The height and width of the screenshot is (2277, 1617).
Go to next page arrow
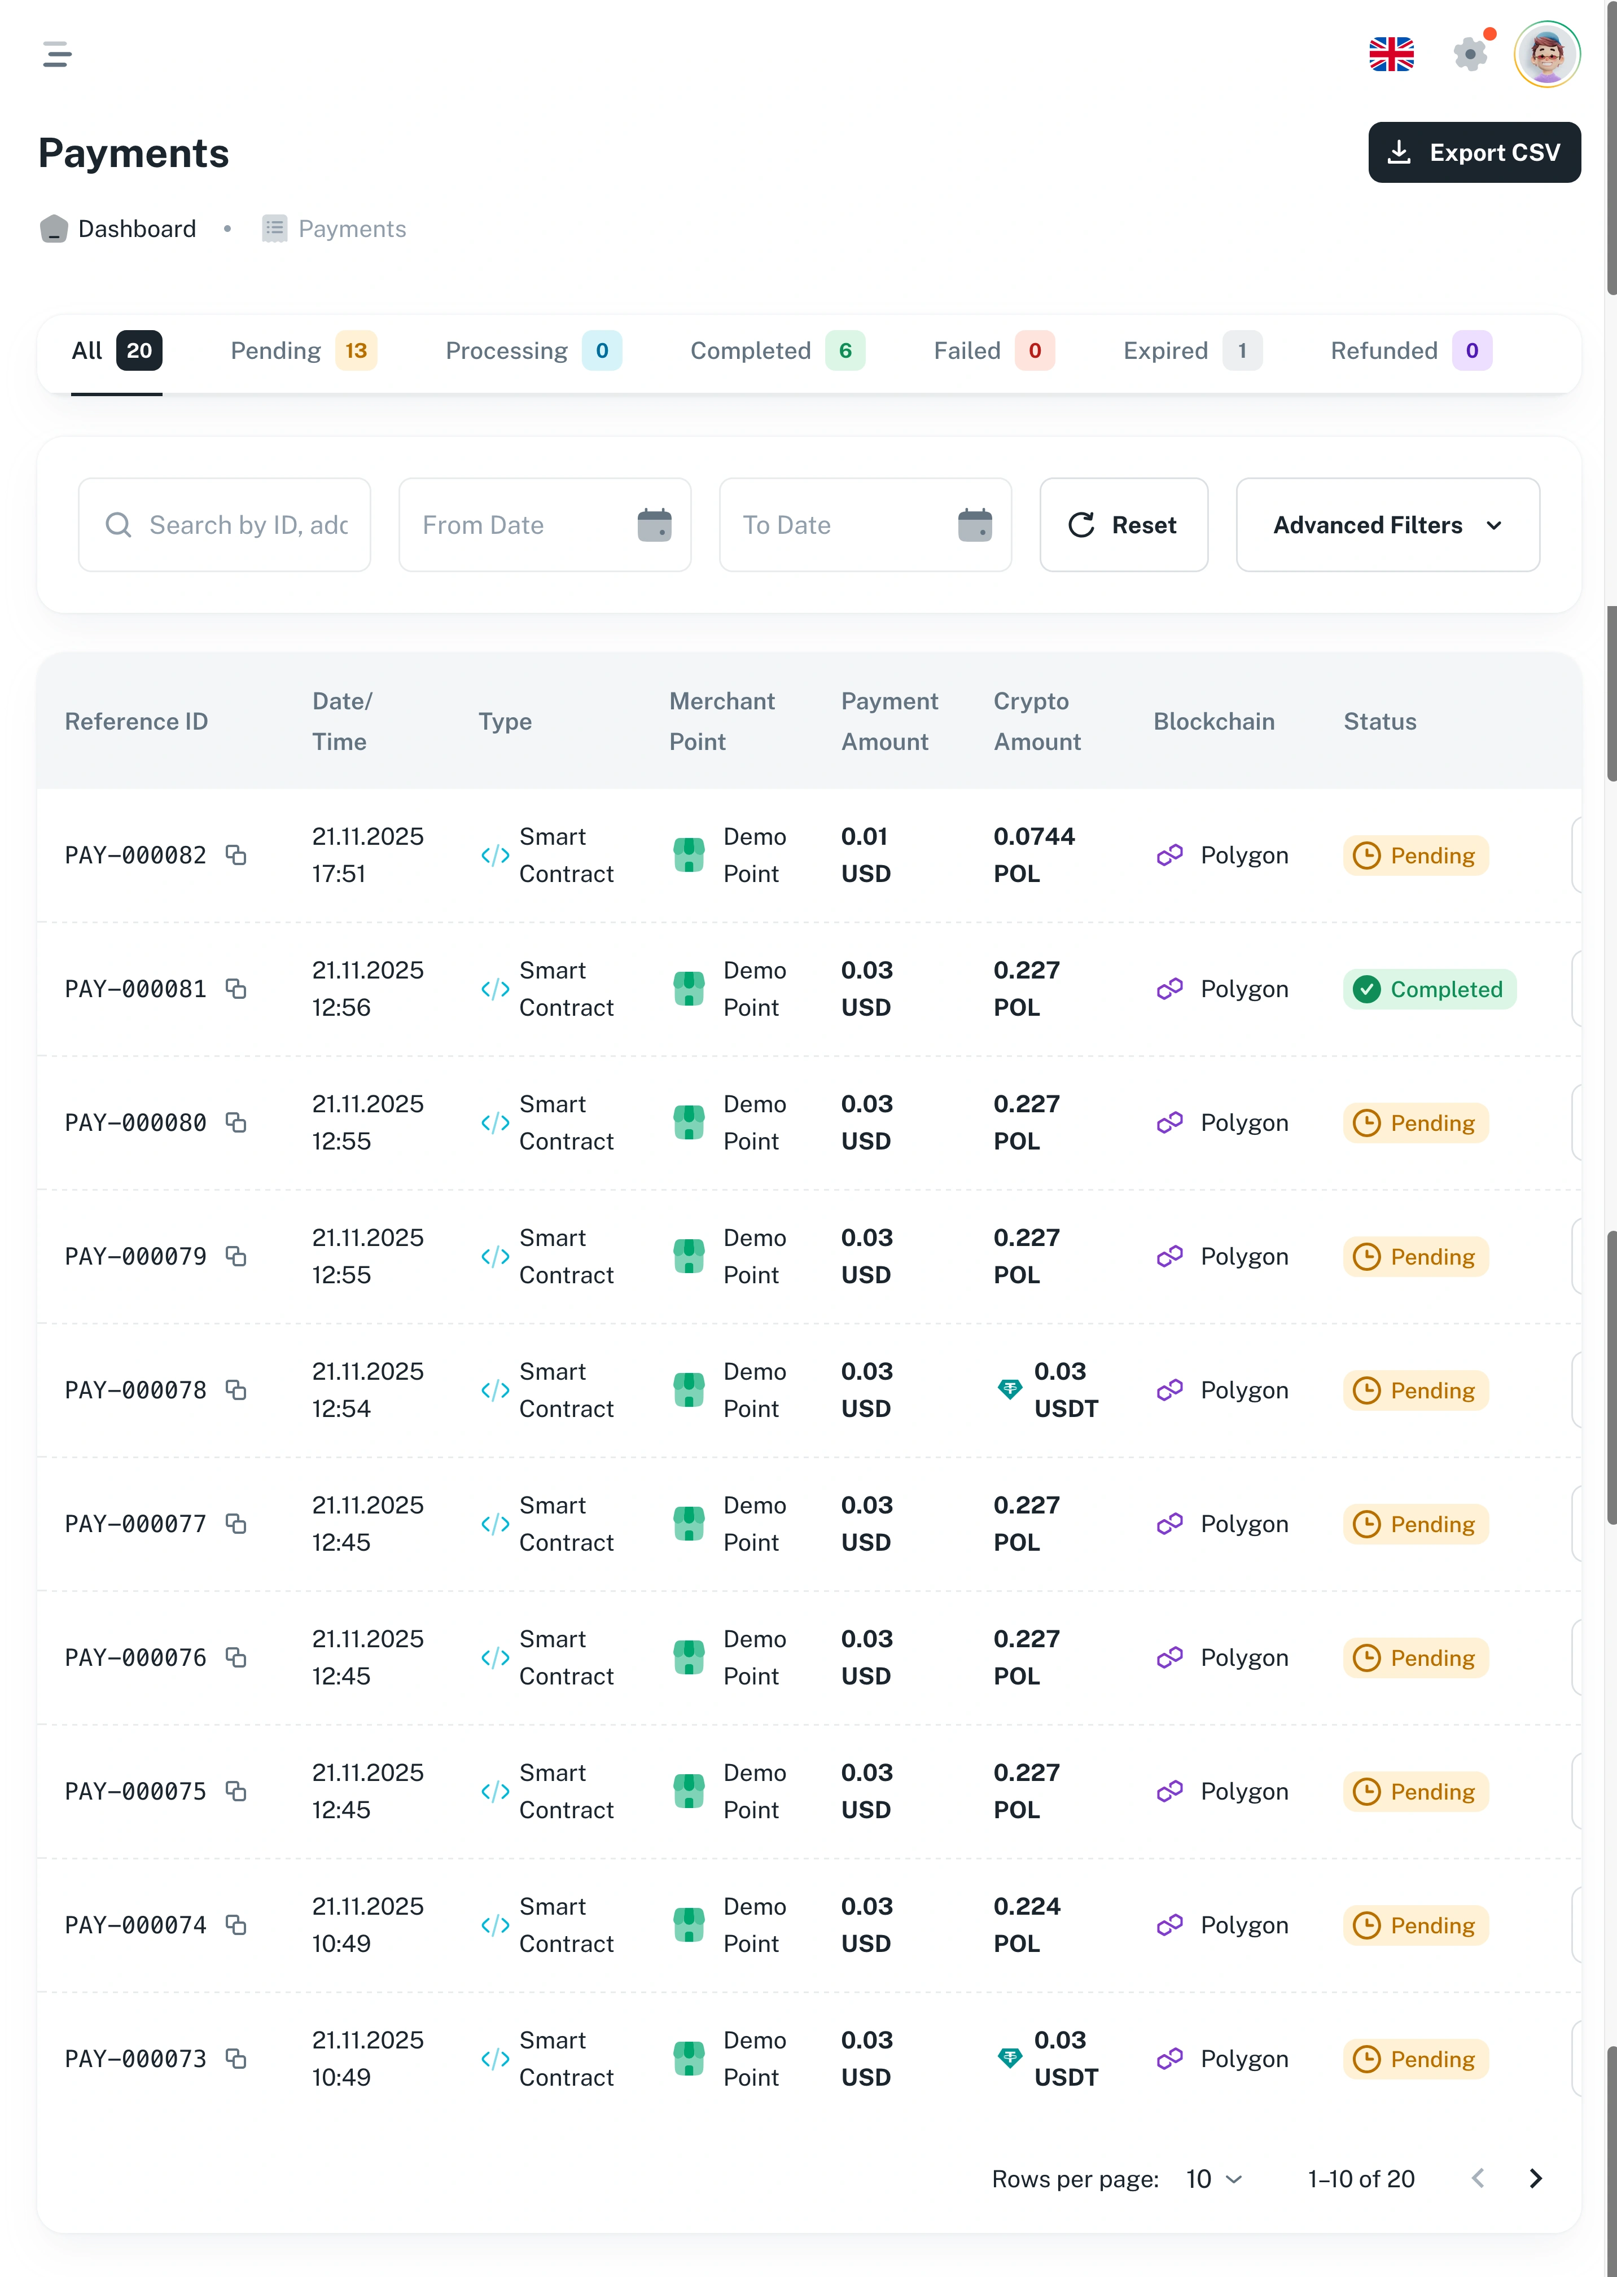[x=1535, y=2178]
